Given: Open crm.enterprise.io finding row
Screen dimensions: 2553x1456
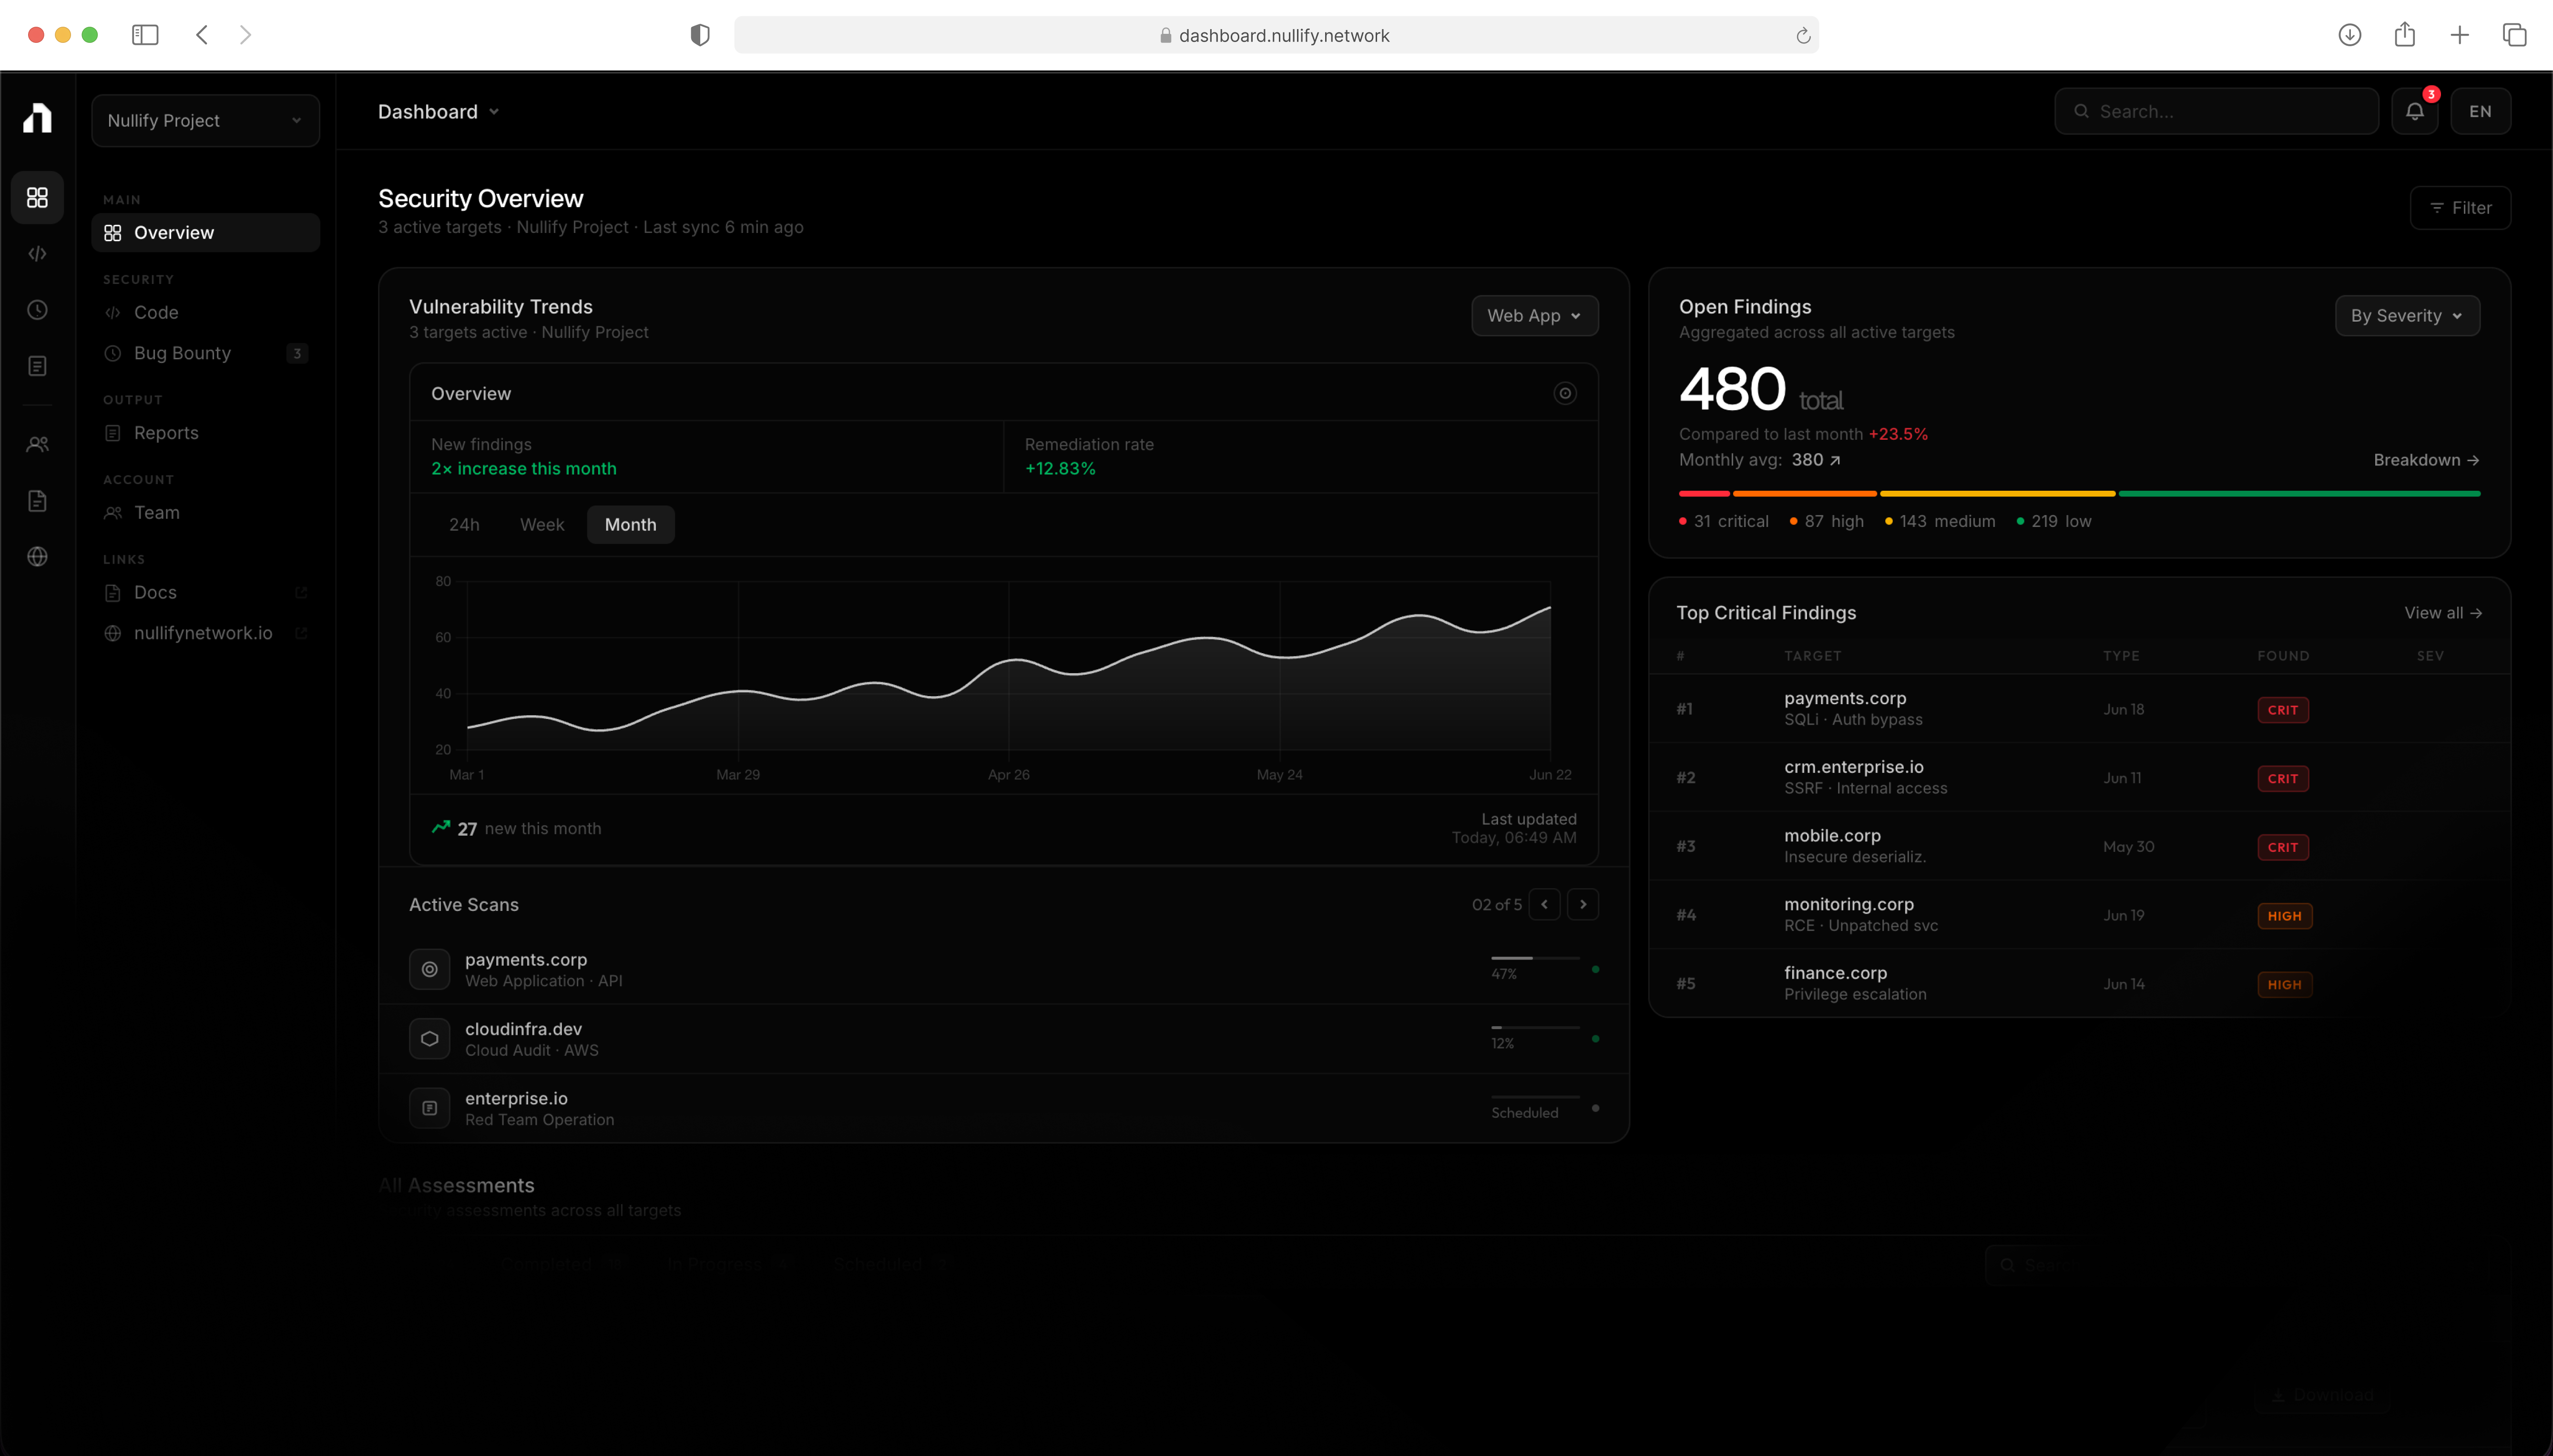Looking at the screenshot, I should [2079, 777].
